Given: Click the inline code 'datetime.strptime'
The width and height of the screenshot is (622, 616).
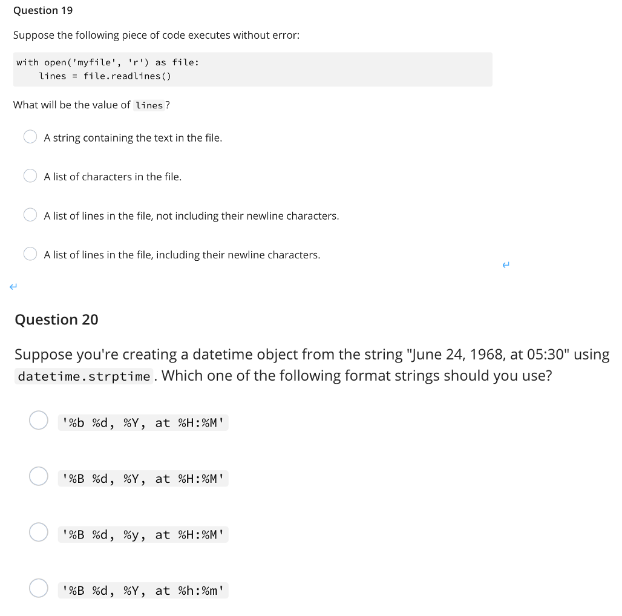Looking at the screenshot, I should click(x=83, y=376).
